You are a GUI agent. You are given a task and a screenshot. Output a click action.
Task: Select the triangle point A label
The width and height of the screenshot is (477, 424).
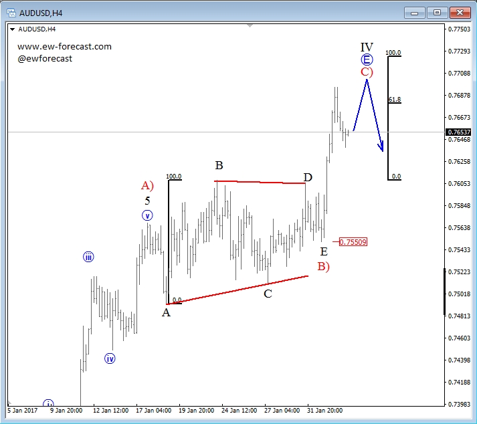(166, 312)
